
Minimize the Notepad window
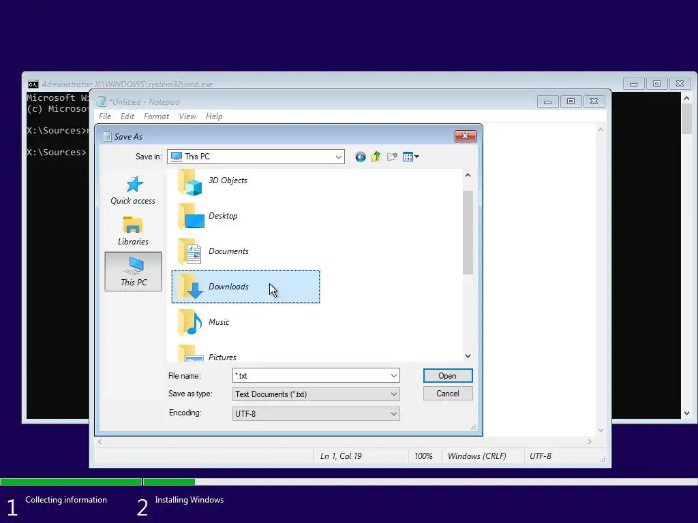pyautogui.click(x=547, y=102)
